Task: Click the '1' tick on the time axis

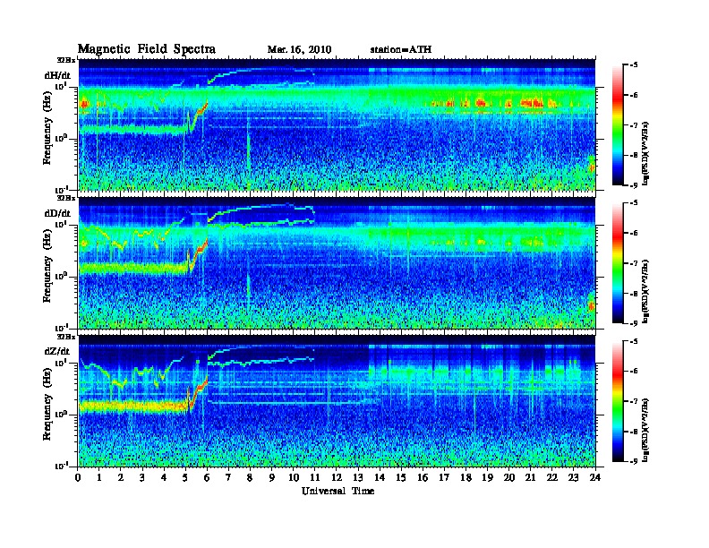Action: [x=99, y=477]
